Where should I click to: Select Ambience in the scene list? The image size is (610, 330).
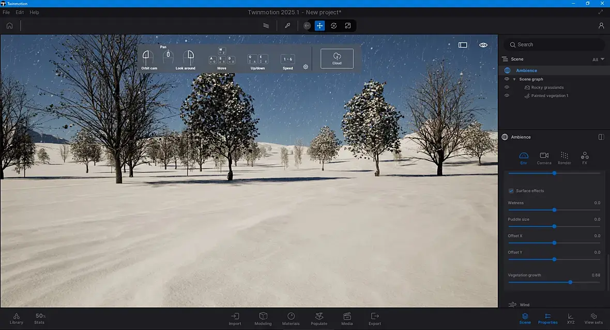point(526,71)
